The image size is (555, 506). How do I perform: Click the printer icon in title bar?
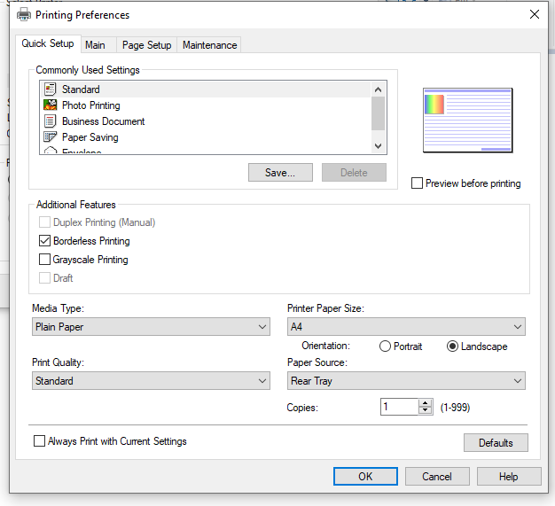(24, 15)
